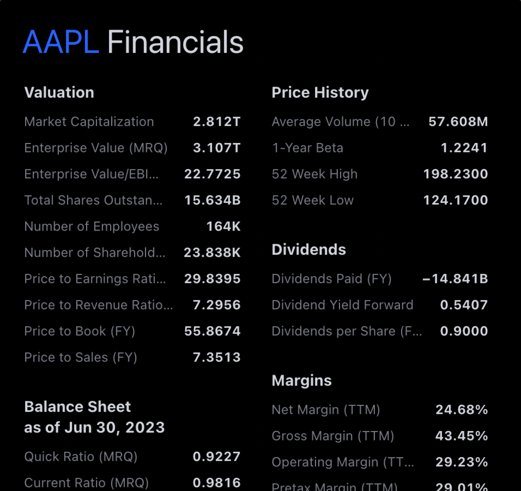Click the Average Volume (10 ... label
Viewport: 521px width, 491px height.
(340, 122)
